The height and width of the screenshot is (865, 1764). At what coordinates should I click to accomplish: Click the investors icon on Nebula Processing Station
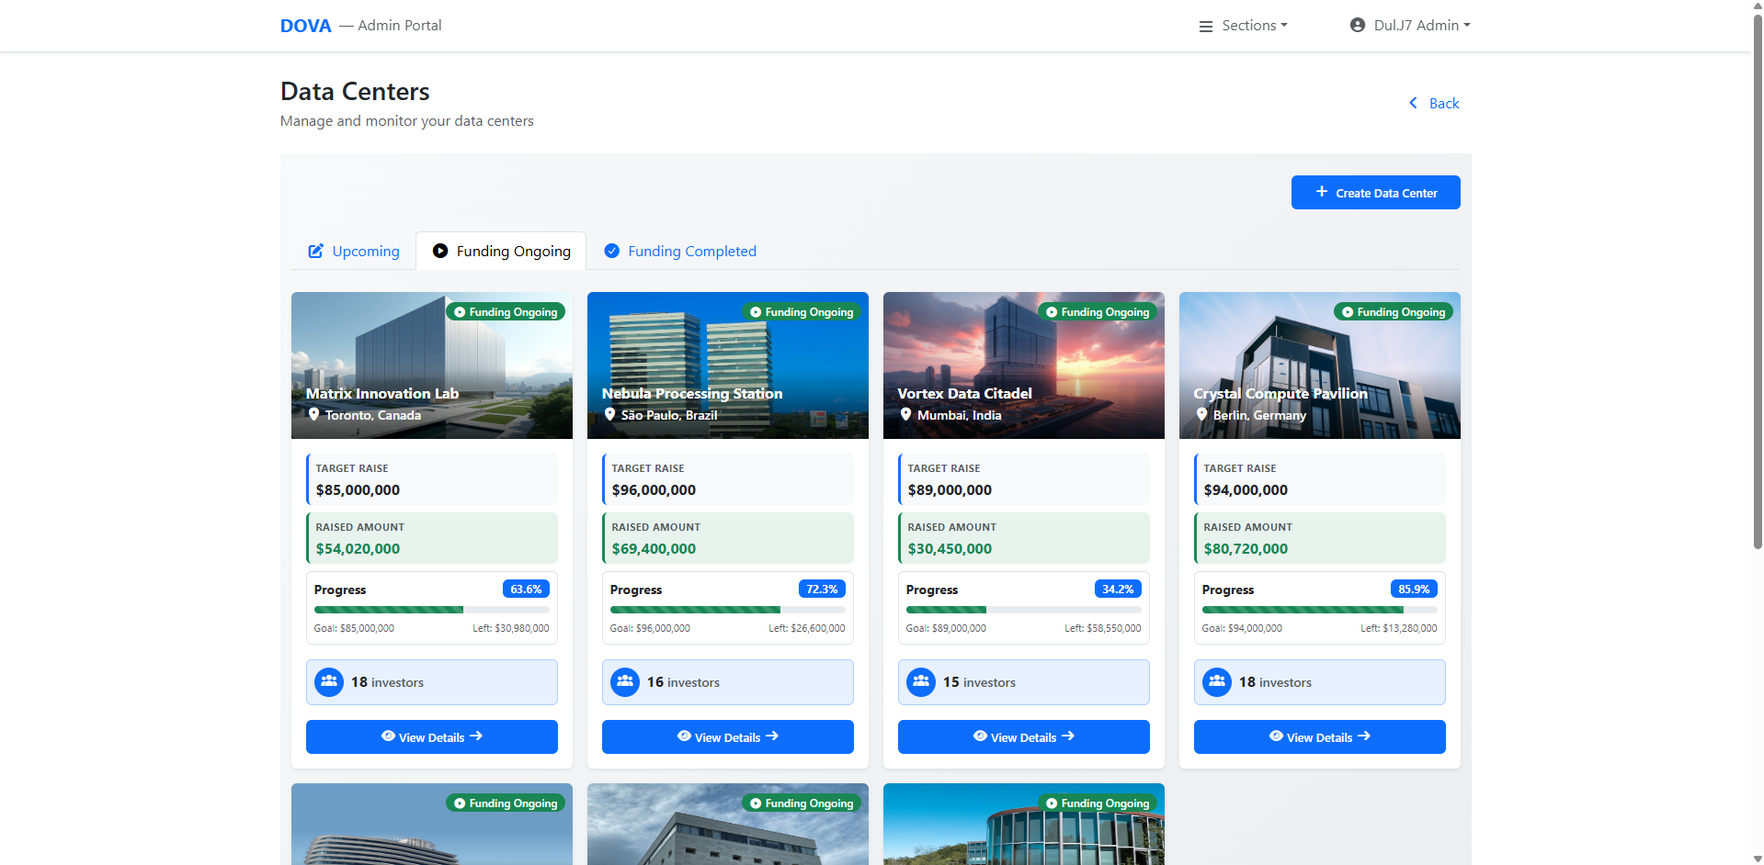(625, 681)
